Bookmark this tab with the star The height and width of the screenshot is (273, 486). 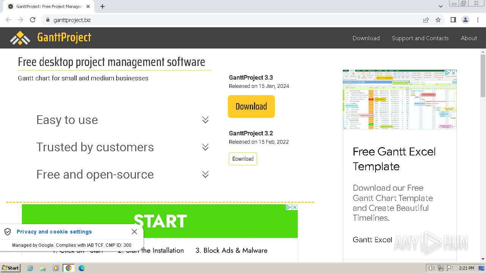coord(438,20)
